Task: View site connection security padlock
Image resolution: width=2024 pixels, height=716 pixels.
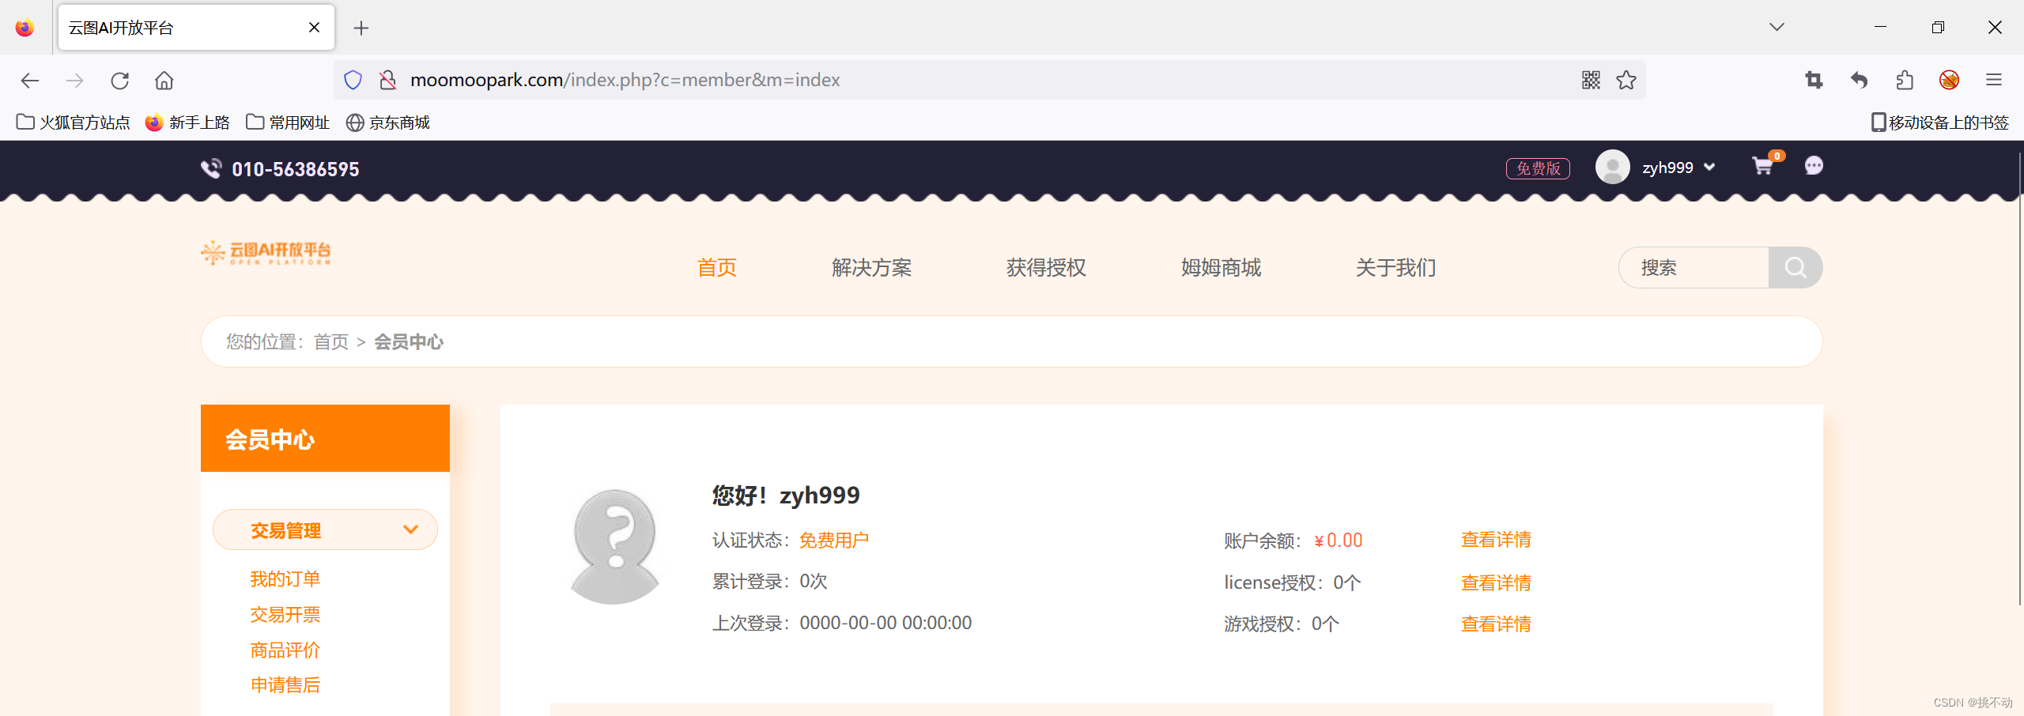Action: [x=387, y=80]
